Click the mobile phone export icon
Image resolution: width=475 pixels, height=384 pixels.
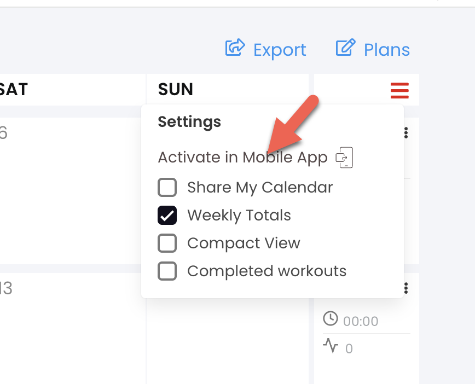(x=344, y=158)
